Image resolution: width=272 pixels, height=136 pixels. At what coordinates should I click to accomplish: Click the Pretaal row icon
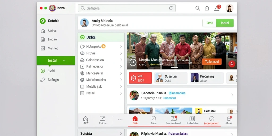[x=82, y=53]
